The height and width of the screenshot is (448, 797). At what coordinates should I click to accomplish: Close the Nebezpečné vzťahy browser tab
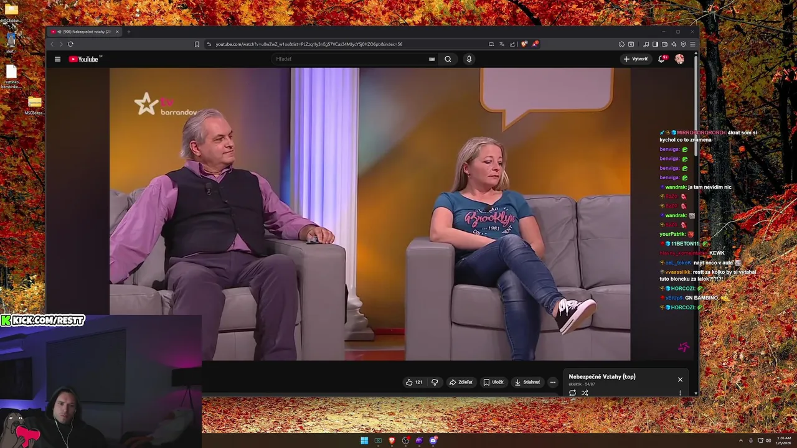(x=117, y=32)
